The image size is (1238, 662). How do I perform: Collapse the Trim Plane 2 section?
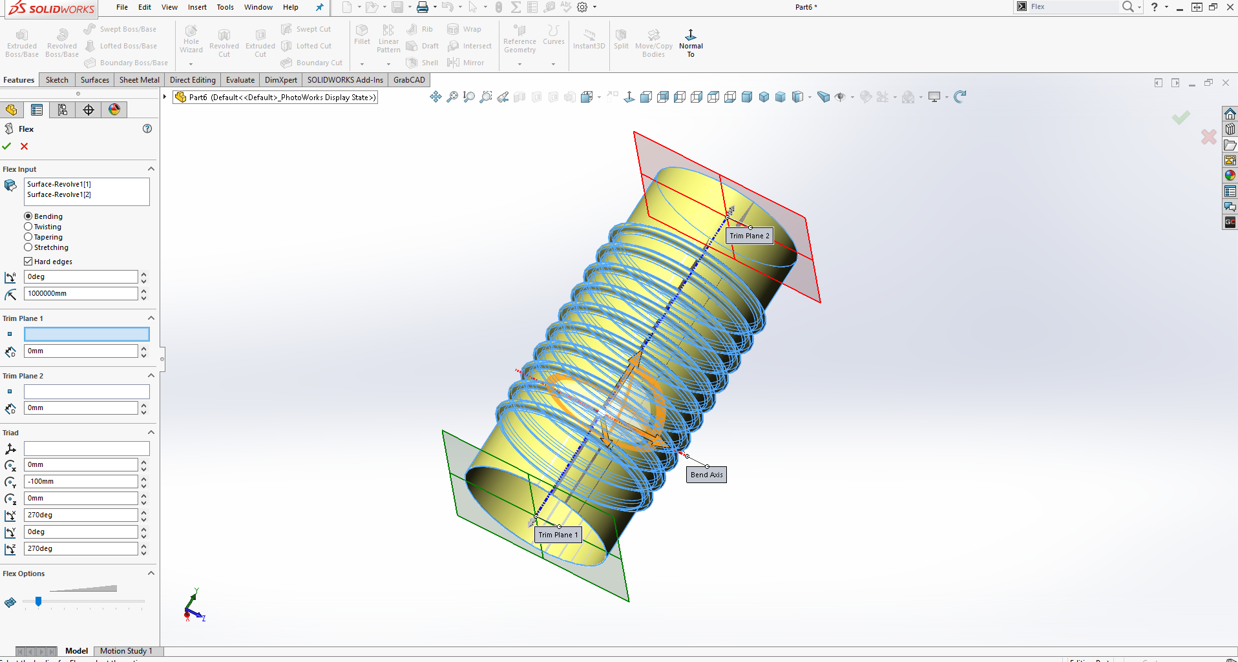[151, 376]
